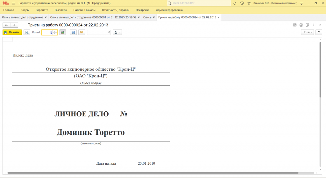The width and height of the screenshot is (326, 178).
Task: Open favorites star icon
Action: pos(249,3)
